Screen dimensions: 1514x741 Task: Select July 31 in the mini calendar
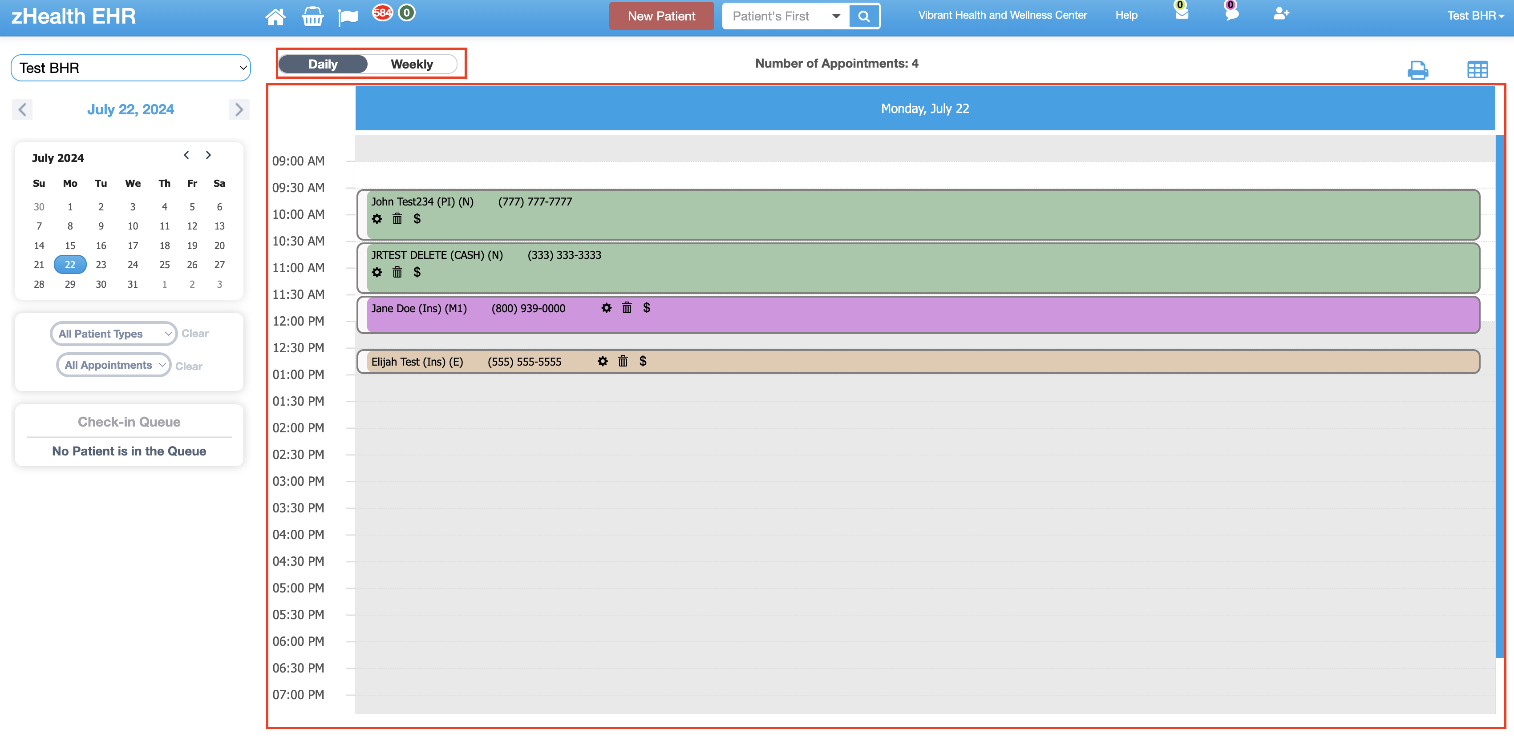[x=133, y=284]
